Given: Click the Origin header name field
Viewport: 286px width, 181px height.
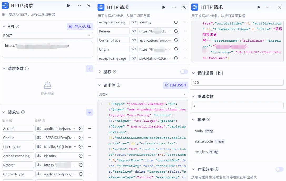Looking at the screenshot, I should click(x=114, y=49).
